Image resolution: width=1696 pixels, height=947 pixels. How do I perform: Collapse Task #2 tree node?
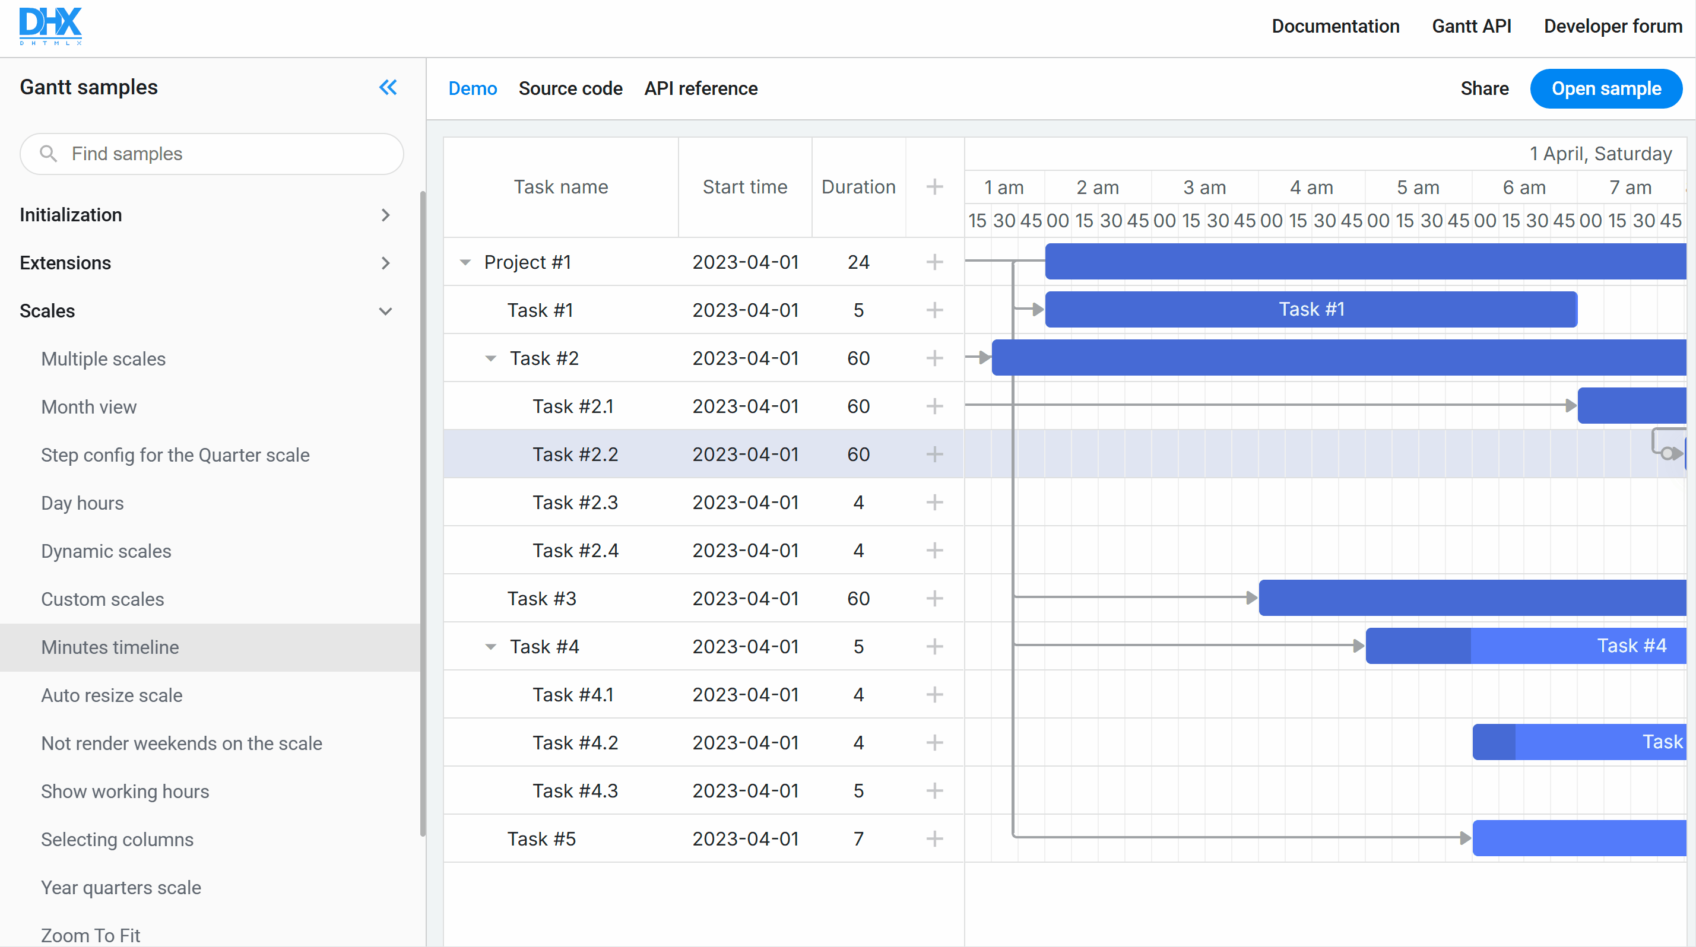click(490, 358)
